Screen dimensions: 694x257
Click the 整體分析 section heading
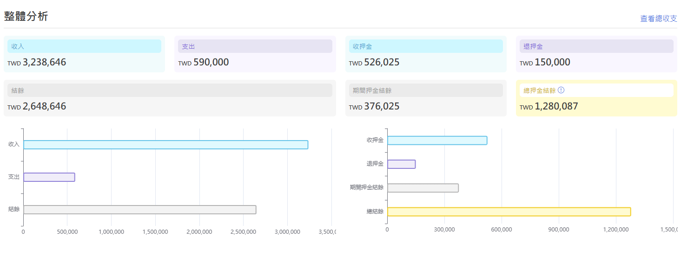(26, 17)
